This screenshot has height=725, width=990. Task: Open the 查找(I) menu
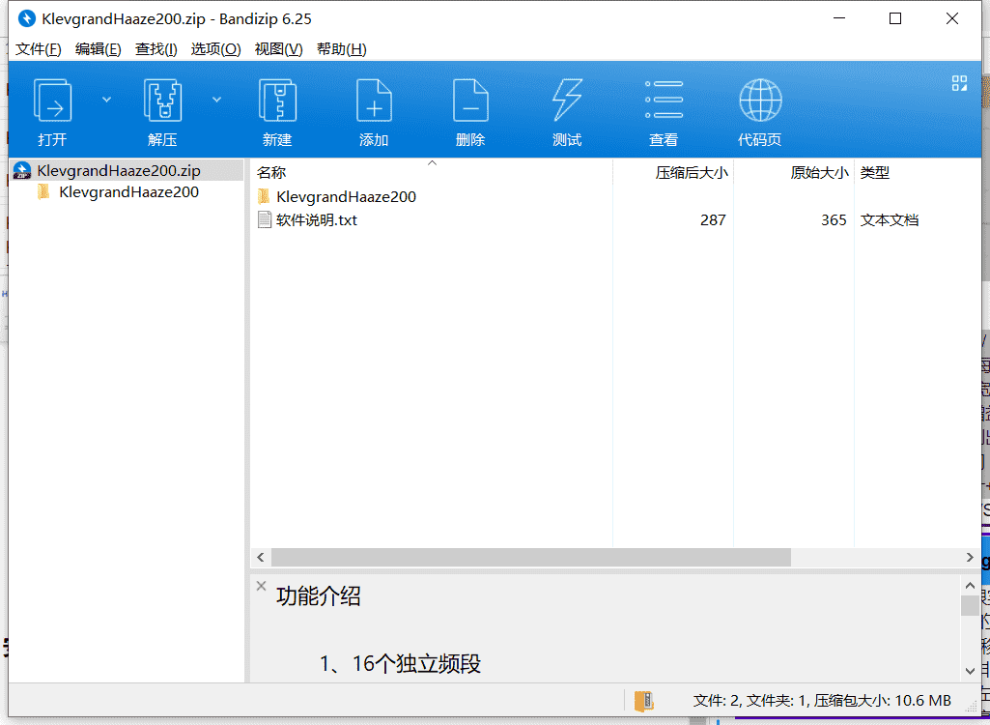tap(156, 49)
